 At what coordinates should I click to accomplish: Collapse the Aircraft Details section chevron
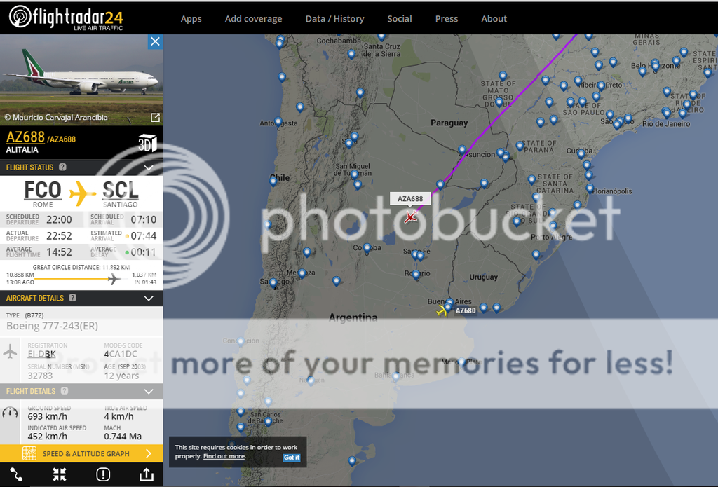(149, 299)
